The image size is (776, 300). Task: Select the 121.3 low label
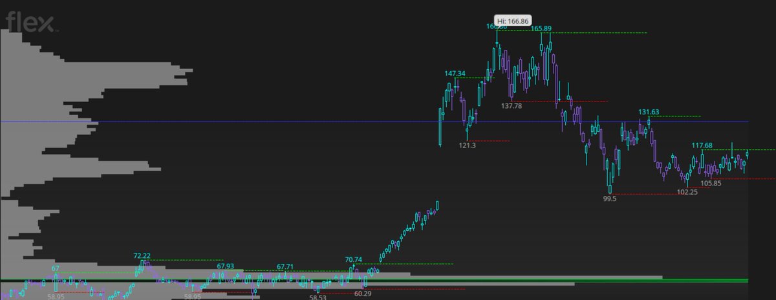pyautogui.click(x=468, y=146)
